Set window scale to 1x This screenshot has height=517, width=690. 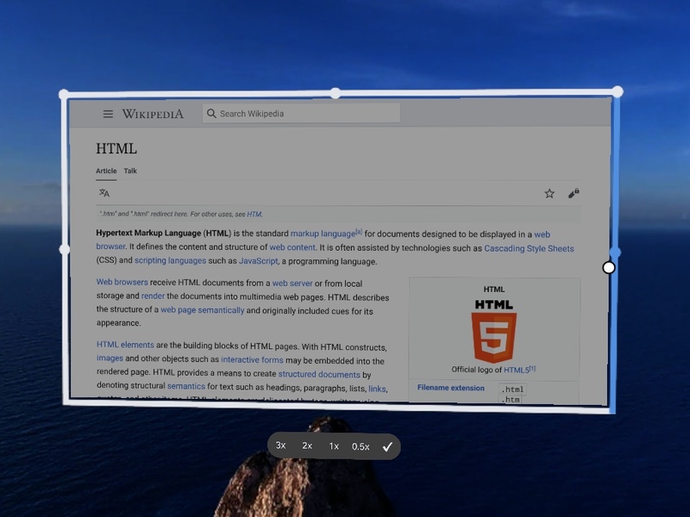(x=334, y=446)
